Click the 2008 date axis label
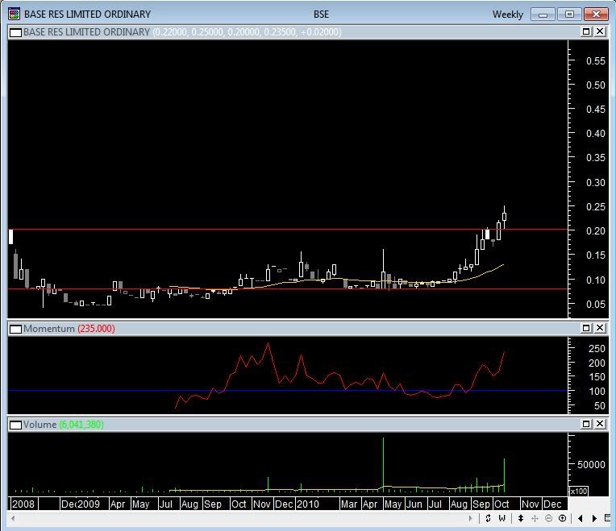The width and height of the screenshot is (616, 531). pos(23,504)
